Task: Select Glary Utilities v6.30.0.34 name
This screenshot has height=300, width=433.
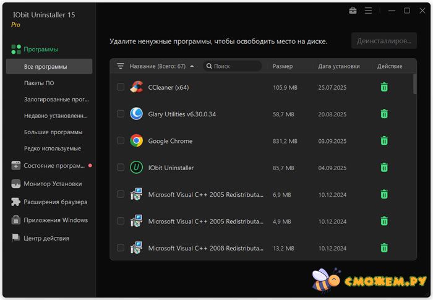Action: coord(182,114)
